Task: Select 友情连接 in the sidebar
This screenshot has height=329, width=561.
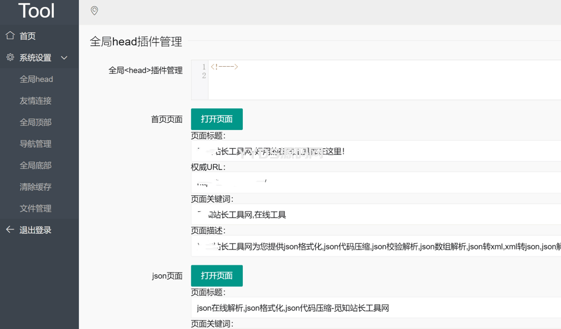Action: 35,101
